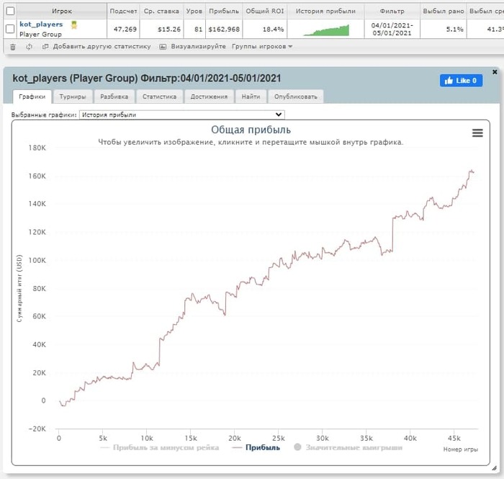Click the 04/01/2021-05/01/2021 filter cell
This screenshot has width=504, height=479.
tap(392, 30)
